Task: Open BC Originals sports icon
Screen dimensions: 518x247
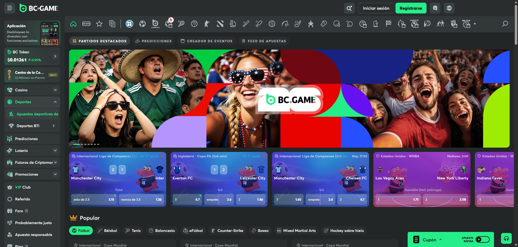Action: click(155, 24)
